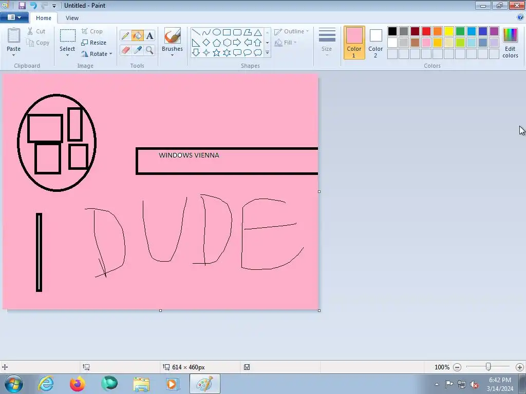Adjust the zoom slider handle
This screenshot has width=526, height=394.
(489, 367)
